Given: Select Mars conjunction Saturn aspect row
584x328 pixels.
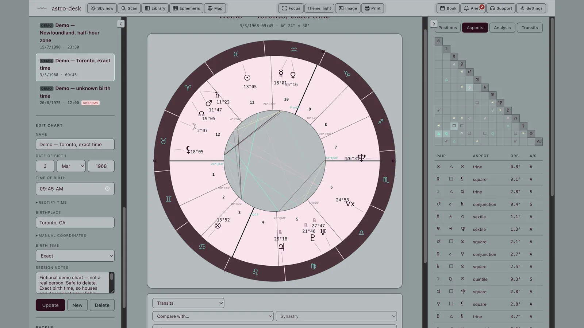Looking at the screenshot, I should pos(489,204).
